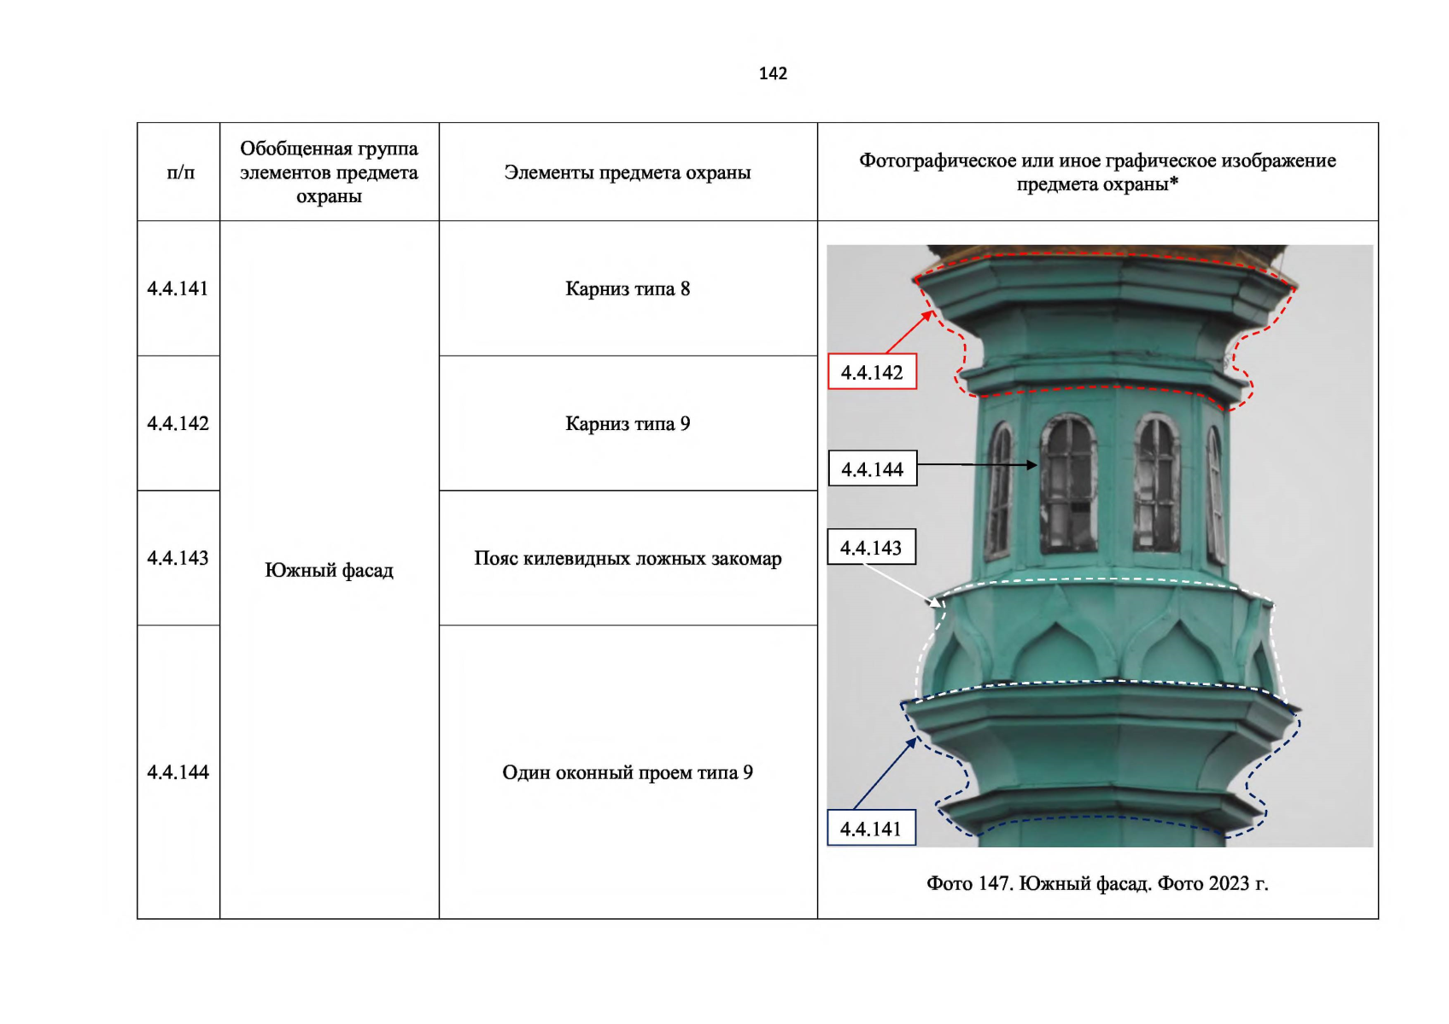Select the 4.4.142 cell in the left column

pyautogui.click(x=178, y=423)
